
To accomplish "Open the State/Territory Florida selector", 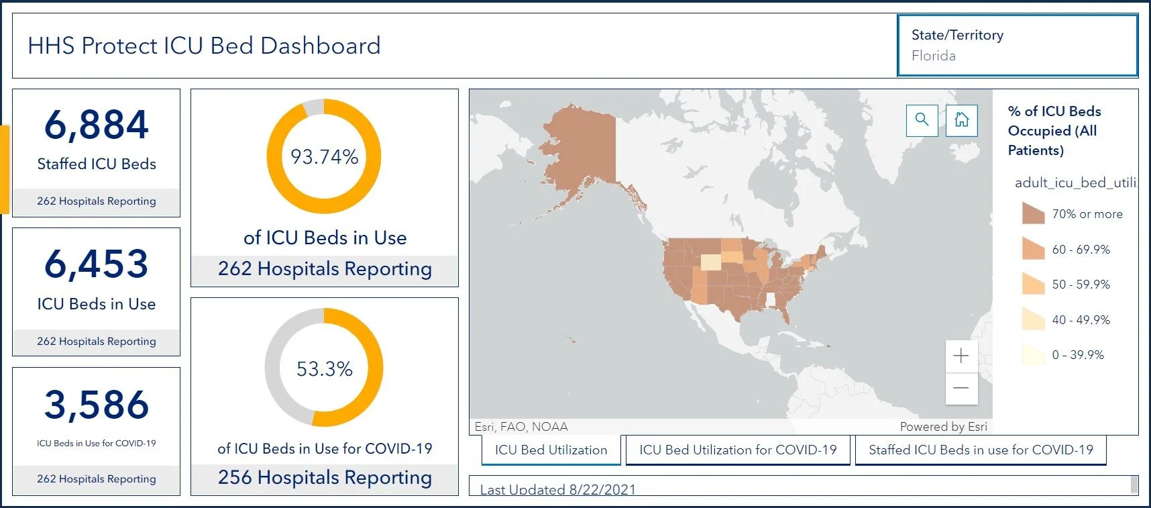I will click(1018, 46).
